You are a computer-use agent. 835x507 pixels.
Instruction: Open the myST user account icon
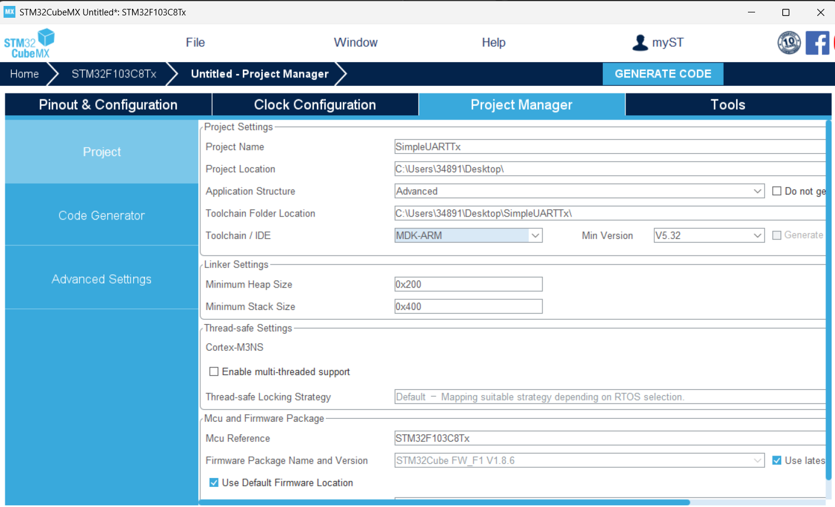pyautogui.click(x=640, y=43)
